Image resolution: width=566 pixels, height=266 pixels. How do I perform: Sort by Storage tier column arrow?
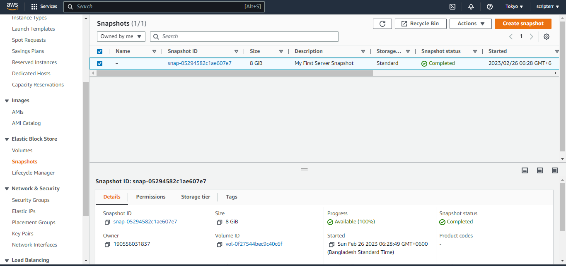pyautogui.click(x=408, y=52)
